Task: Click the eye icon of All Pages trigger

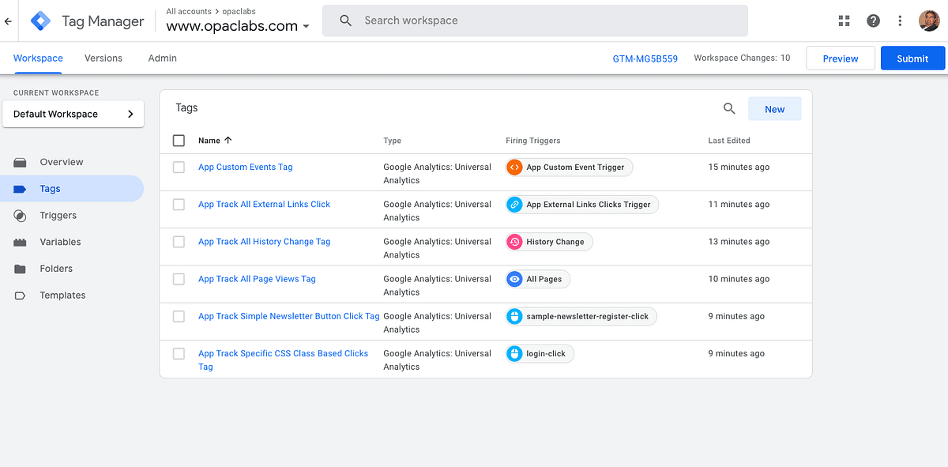Action: (x=514, y=279)
